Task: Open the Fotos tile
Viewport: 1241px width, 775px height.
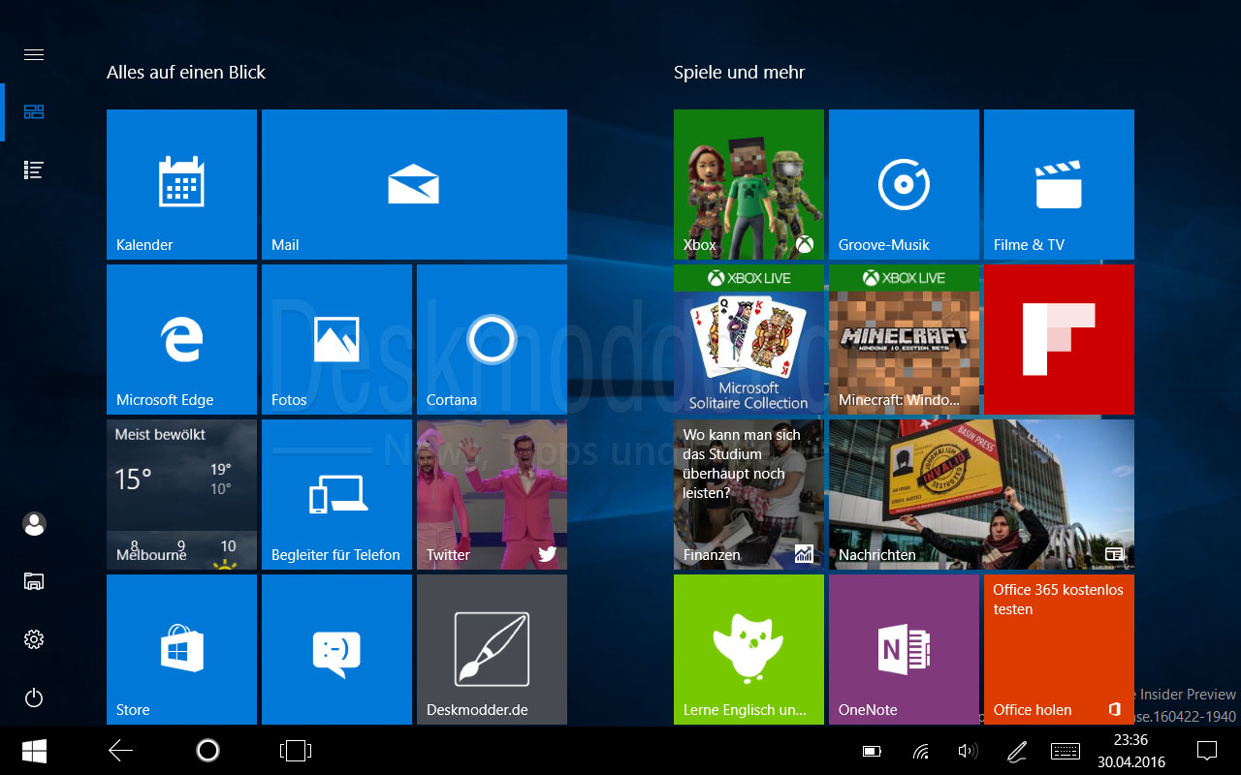Action: (x=336, y=339)
